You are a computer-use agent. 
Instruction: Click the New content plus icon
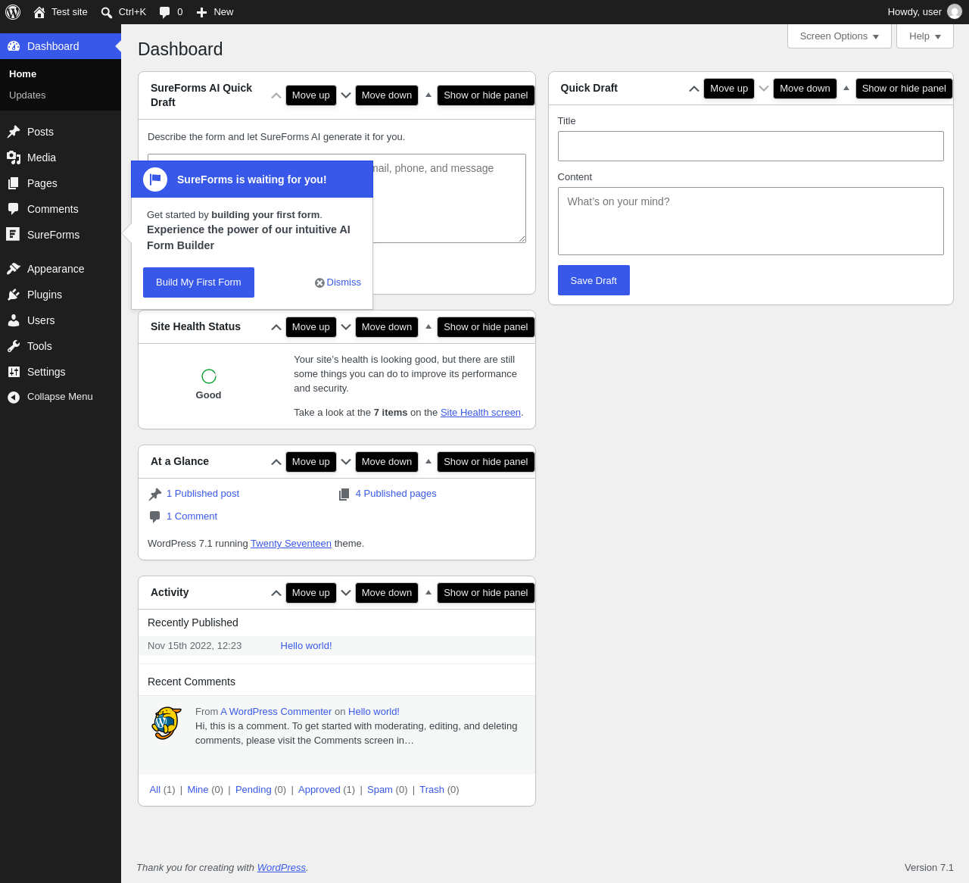pos(201,12)
